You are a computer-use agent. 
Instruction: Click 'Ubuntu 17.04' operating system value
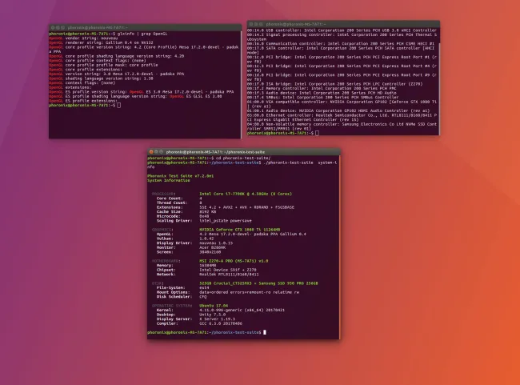pyautogui.click(x=214, y=306)
